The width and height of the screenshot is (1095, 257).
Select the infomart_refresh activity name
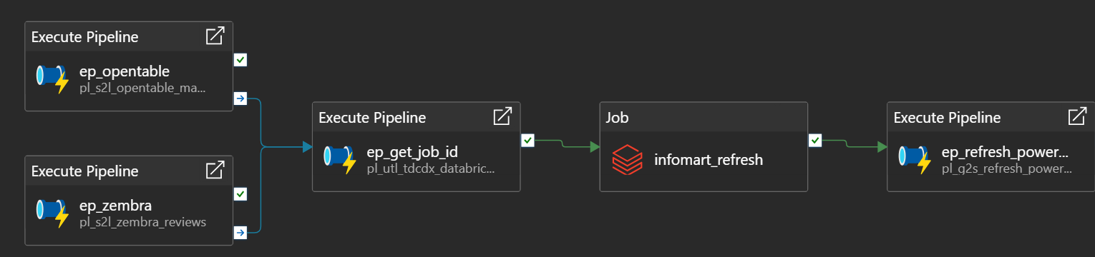pos(709,160)
